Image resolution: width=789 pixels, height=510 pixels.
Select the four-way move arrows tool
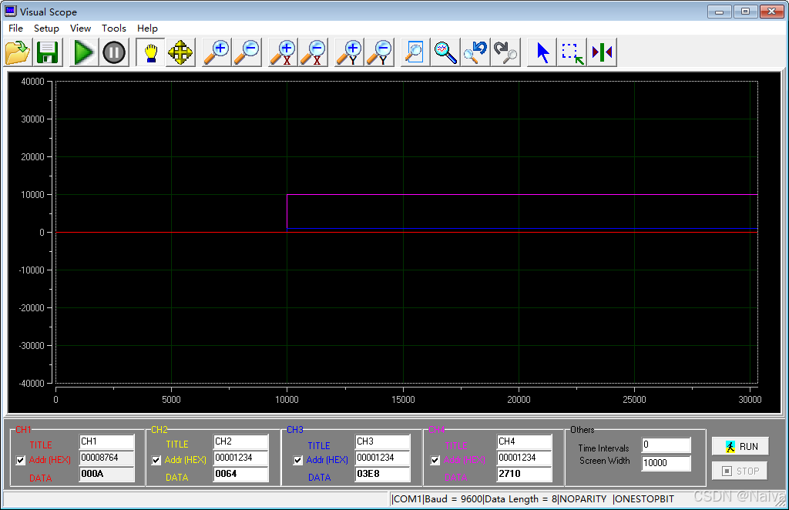coord(180,52)
